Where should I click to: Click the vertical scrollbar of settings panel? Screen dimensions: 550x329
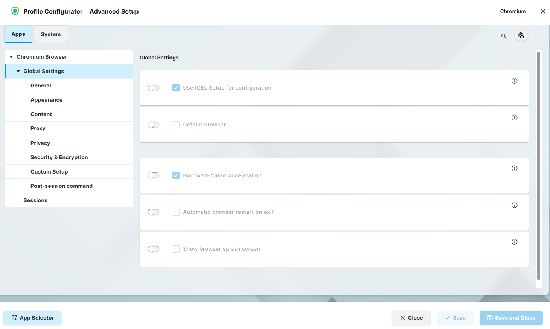click(x=538, y=166)
